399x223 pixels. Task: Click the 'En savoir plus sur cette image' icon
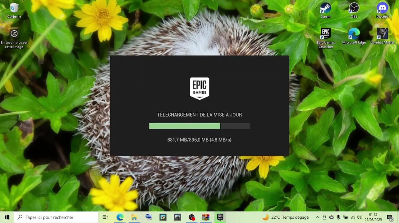pos(14,39)
